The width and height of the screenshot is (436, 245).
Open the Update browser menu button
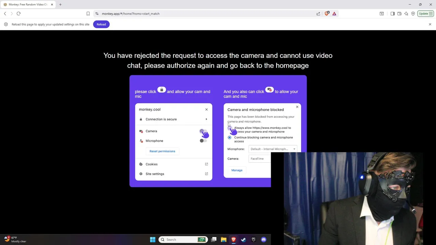click(425, 14)
